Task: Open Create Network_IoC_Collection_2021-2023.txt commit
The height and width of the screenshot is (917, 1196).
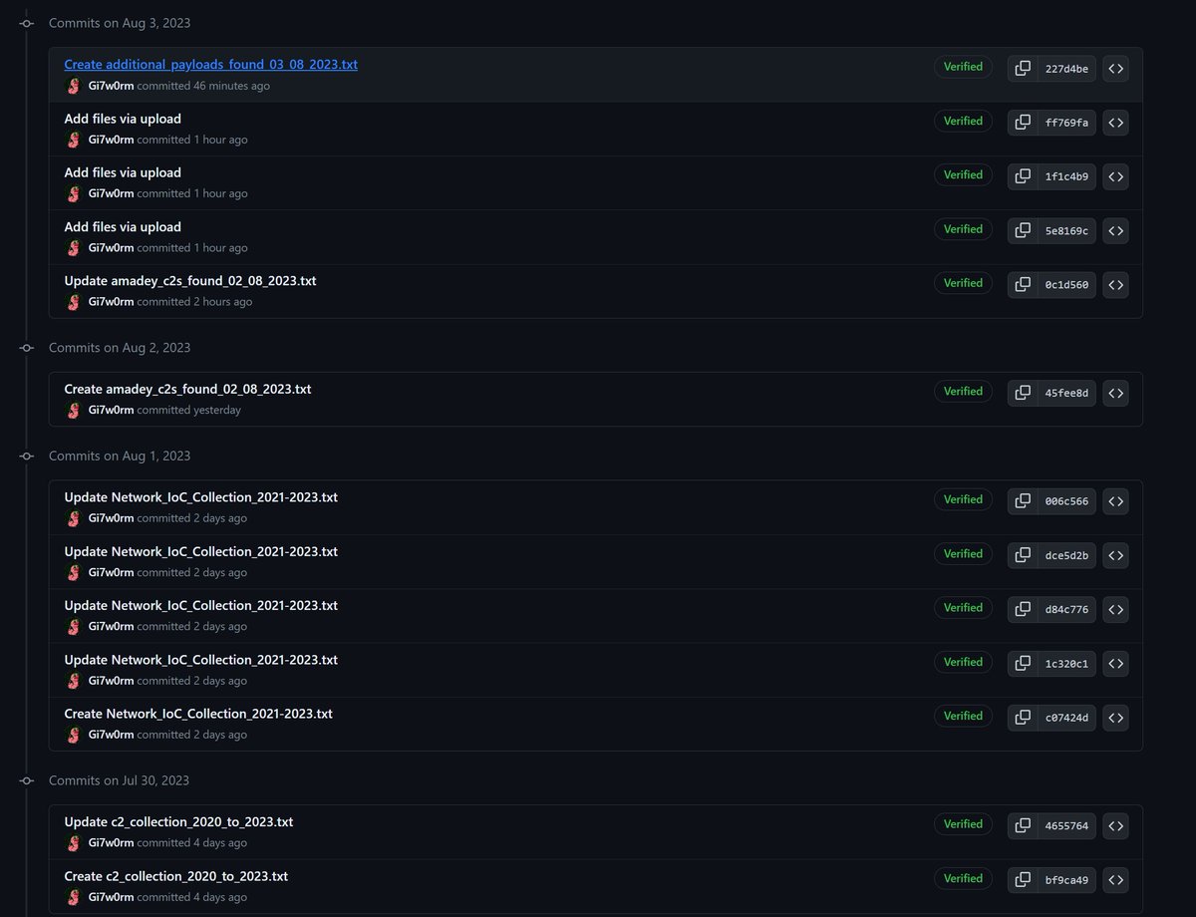Action: 198,714
